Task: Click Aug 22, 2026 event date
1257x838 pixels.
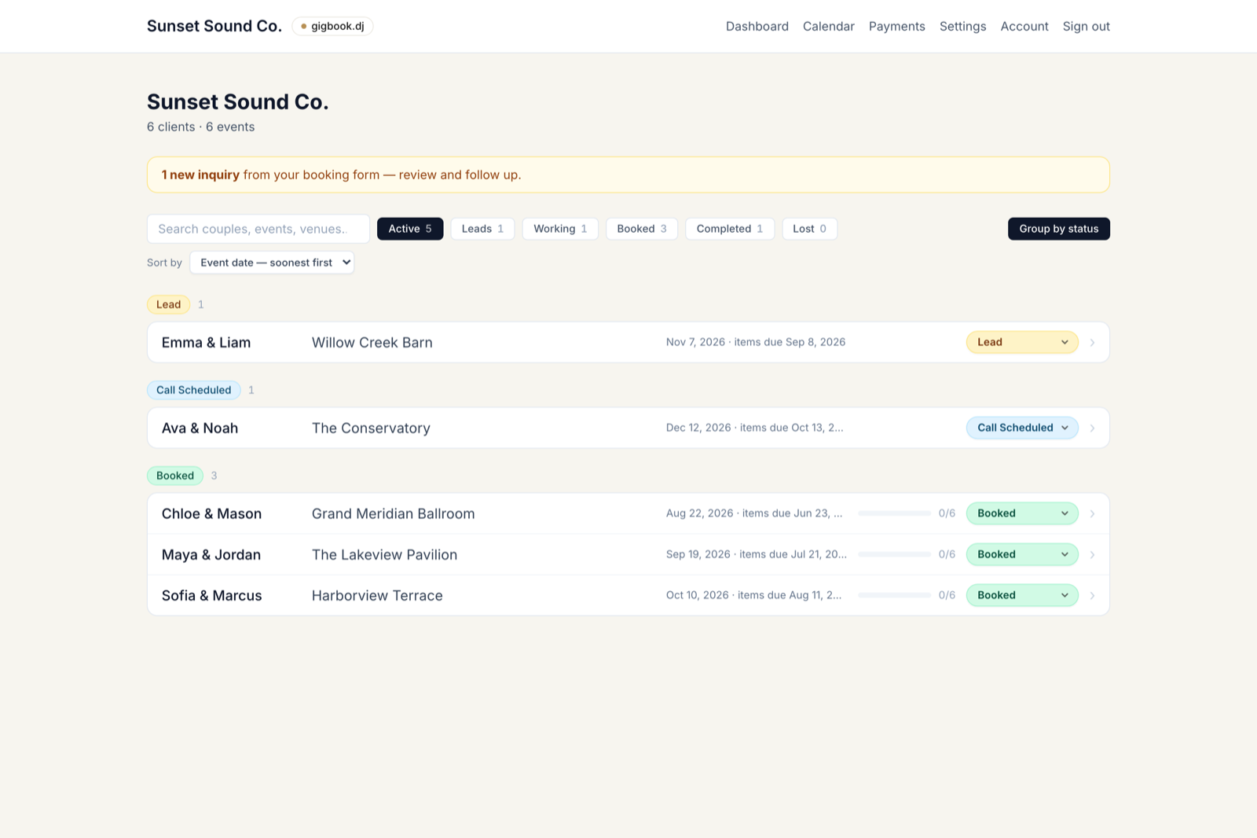Action: (x=700, y=513)
